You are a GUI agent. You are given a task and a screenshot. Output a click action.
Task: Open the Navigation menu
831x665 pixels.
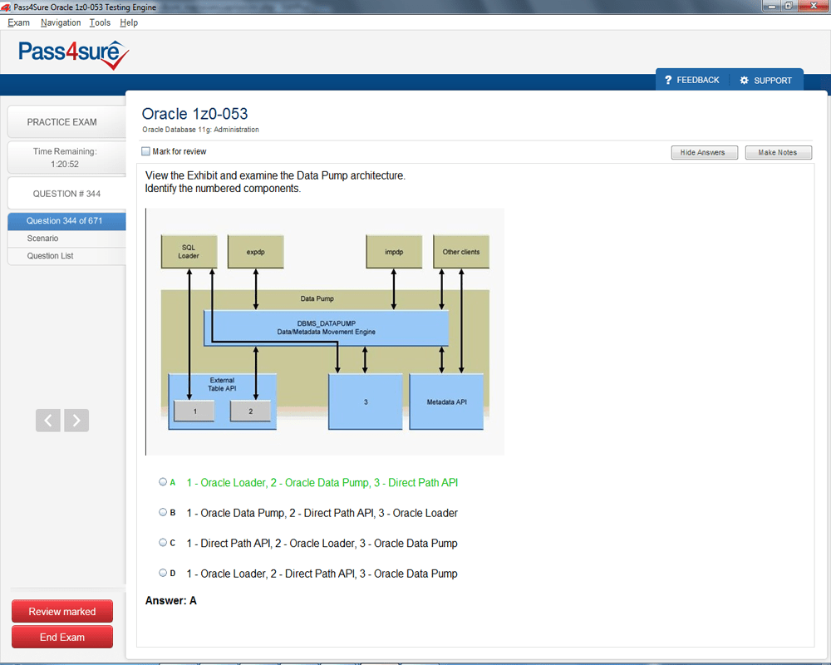tap(61, 22)
